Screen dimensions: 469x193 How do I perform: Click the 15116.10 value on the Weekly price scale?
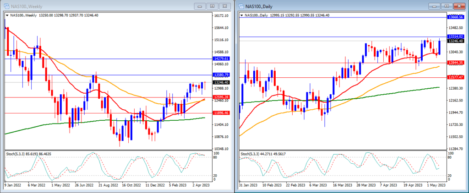[x=221, y=40]
